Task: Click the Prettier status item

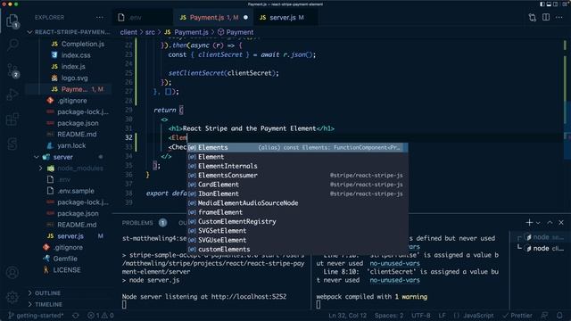Action: 517,316
